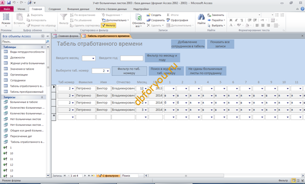The image size is (305, 184).
Task: Run Орфография spell check
Action: (x=177, y=20)
